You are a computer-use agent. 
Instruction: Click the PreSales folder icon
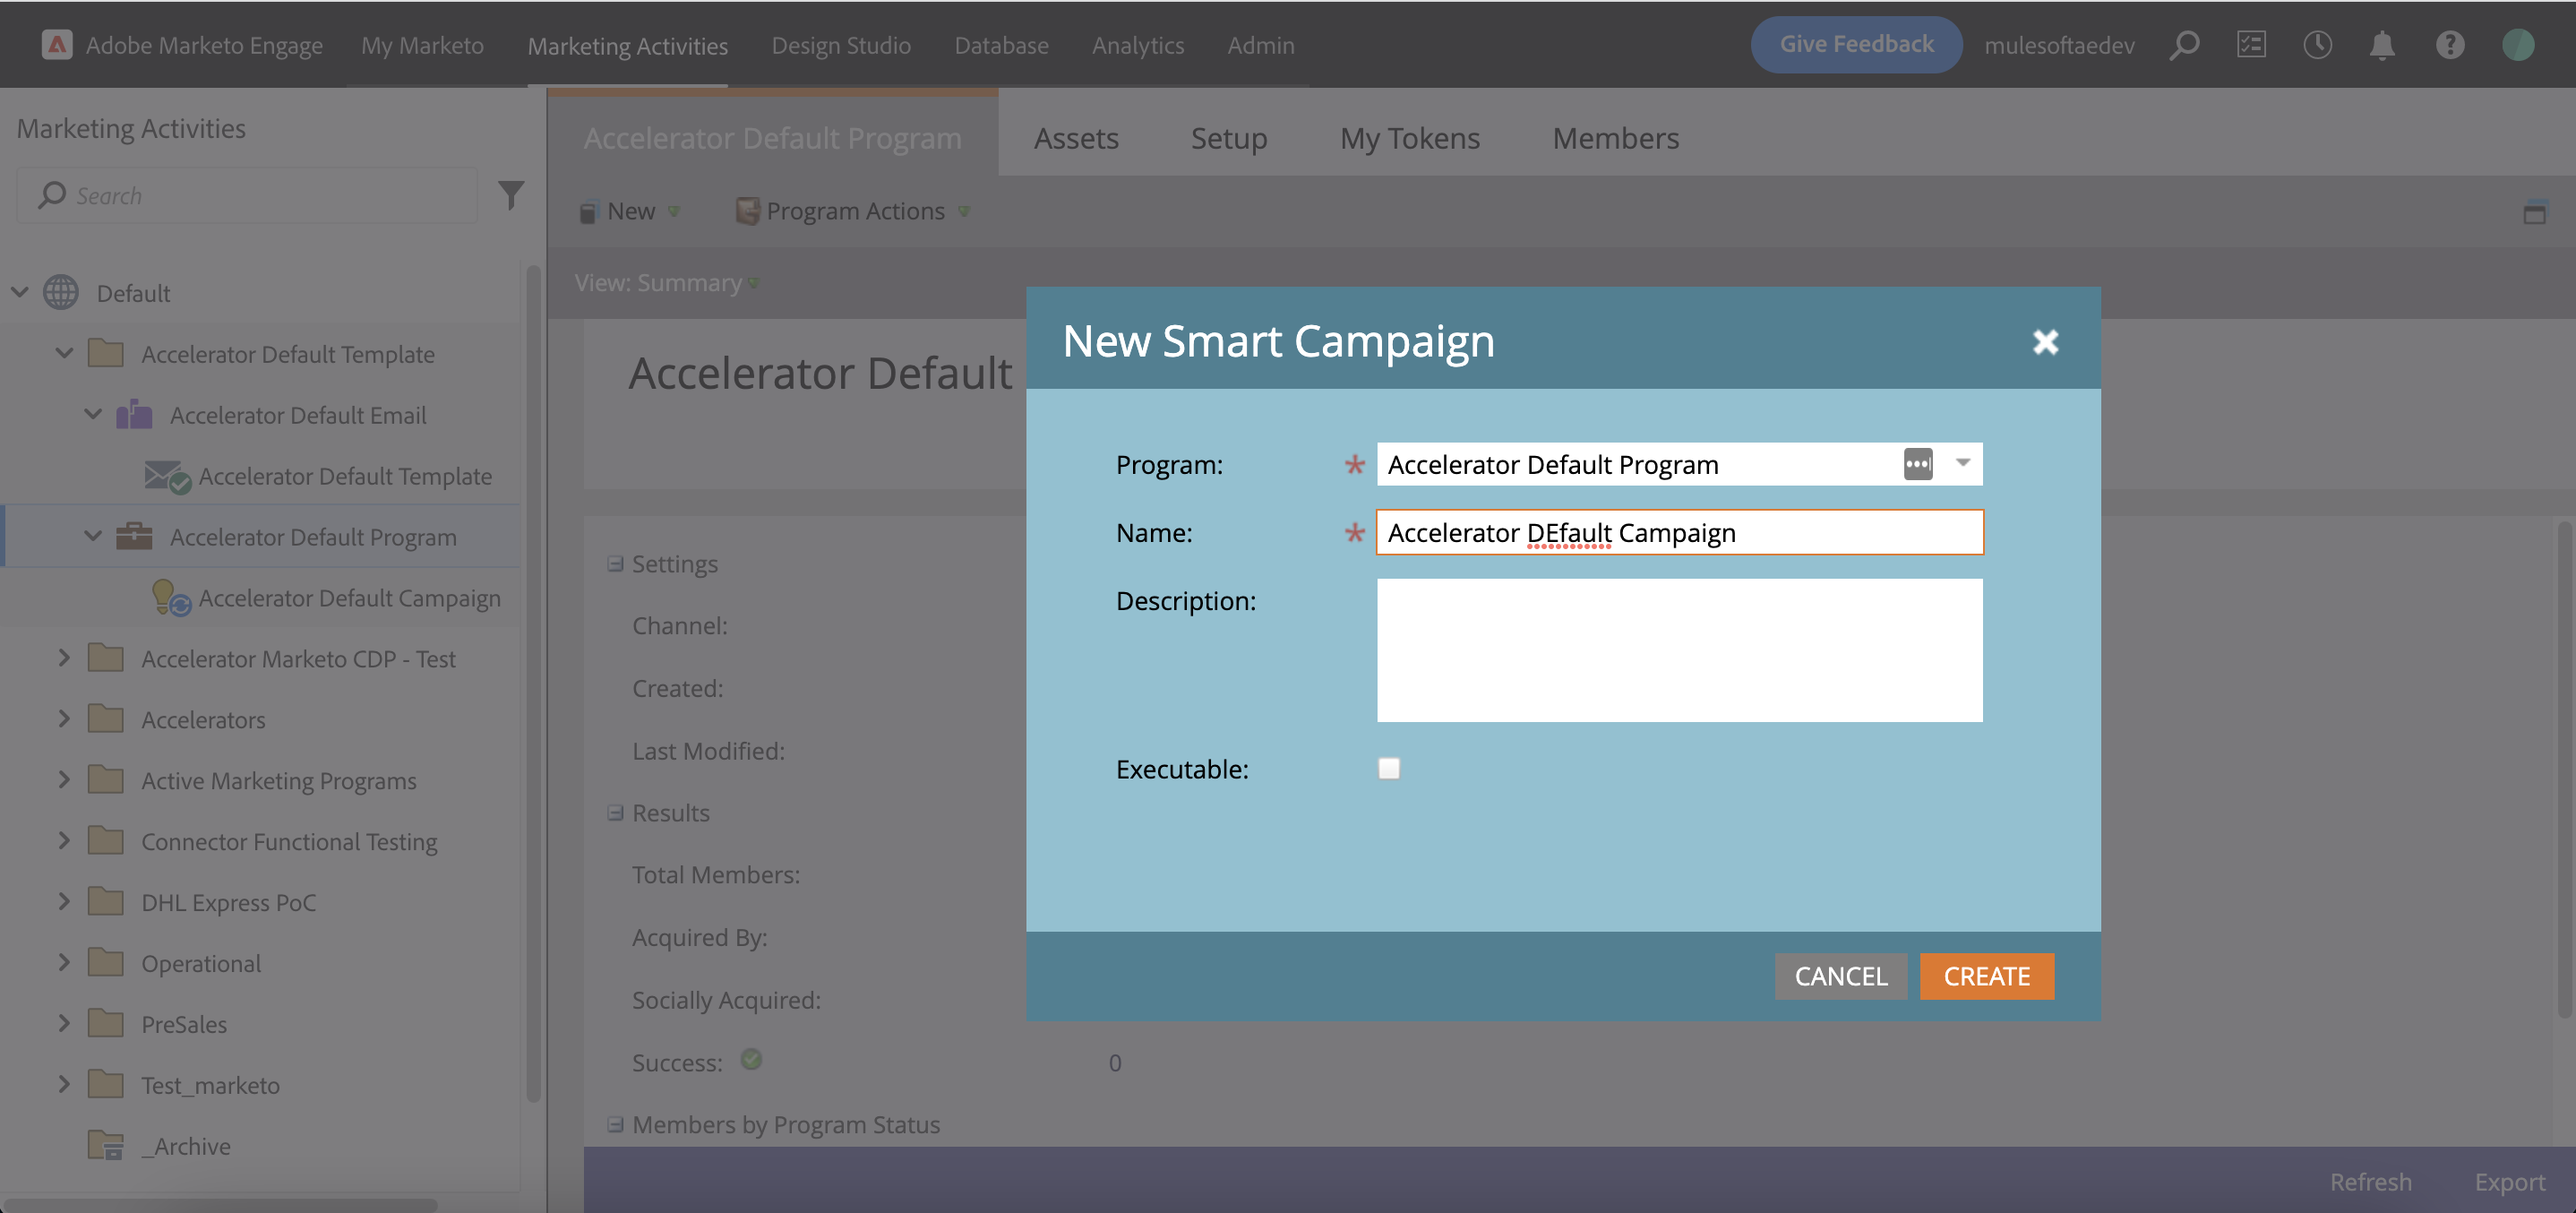[x=106, y=1023]
